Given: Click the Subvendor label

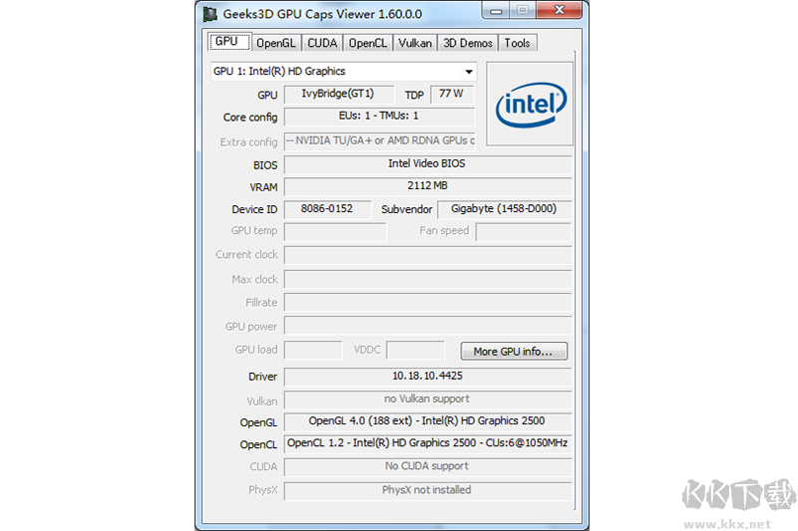Looking at the screenshot, I should 406,209.
